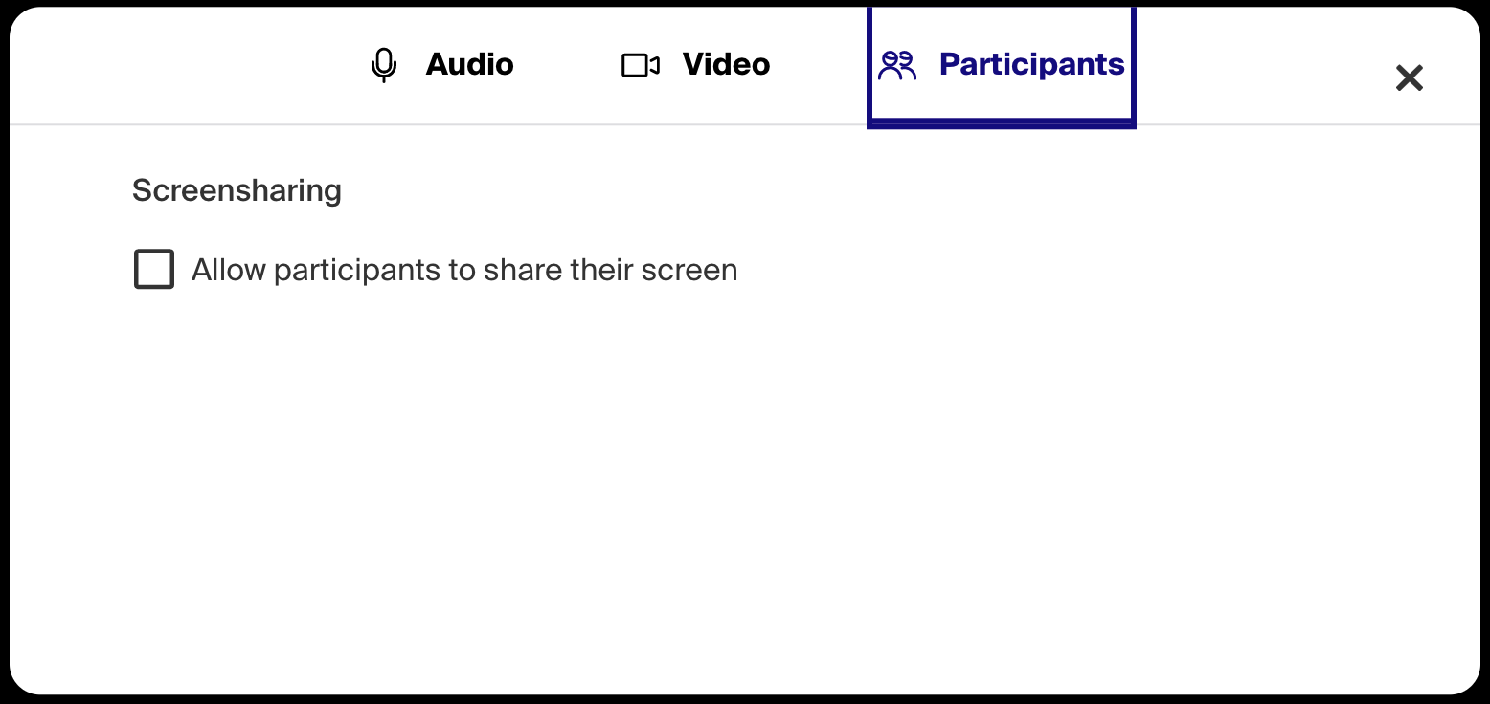Tick the empty square checkbox

(x=154, y=269)
